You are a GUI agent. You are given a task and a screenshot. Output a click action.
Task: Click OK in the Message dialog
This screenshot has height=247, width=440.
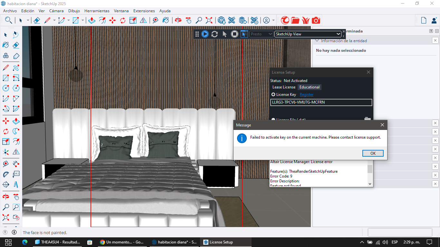(x=373, y=153)
